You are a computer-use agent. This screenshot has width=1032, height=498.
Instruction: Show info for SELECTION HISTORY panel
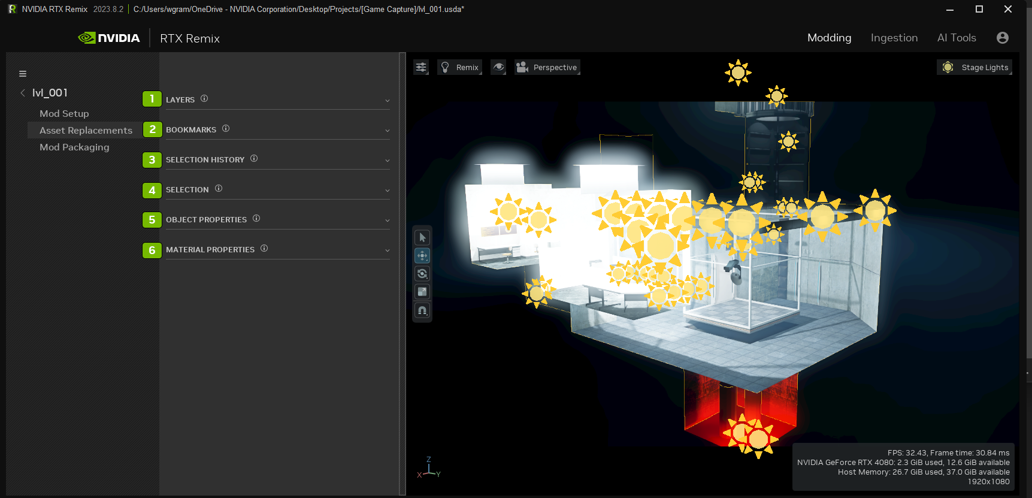point(254,158)
